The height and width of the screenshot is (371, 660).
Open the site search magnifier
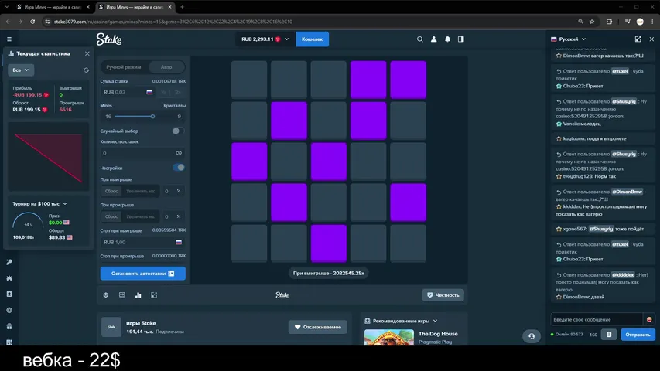(419, 39)
